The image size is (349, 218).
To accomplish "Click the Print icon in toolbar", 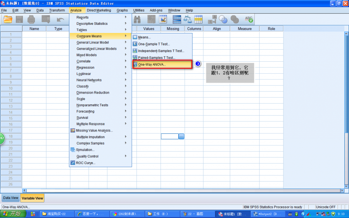I will tap(31, 19).
